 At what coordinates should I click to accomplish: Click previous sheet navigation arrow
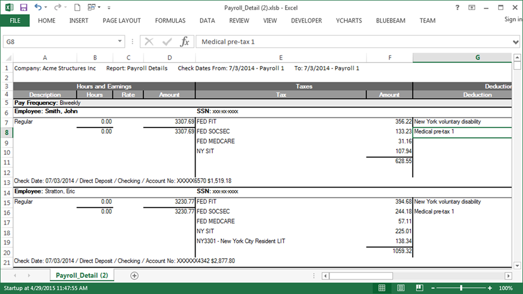pyautogui.click(x=15, y=276)
